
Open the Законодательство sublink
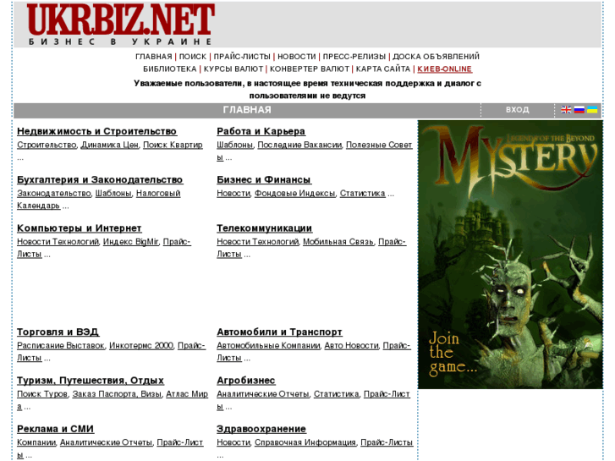[x=54, y=194]
